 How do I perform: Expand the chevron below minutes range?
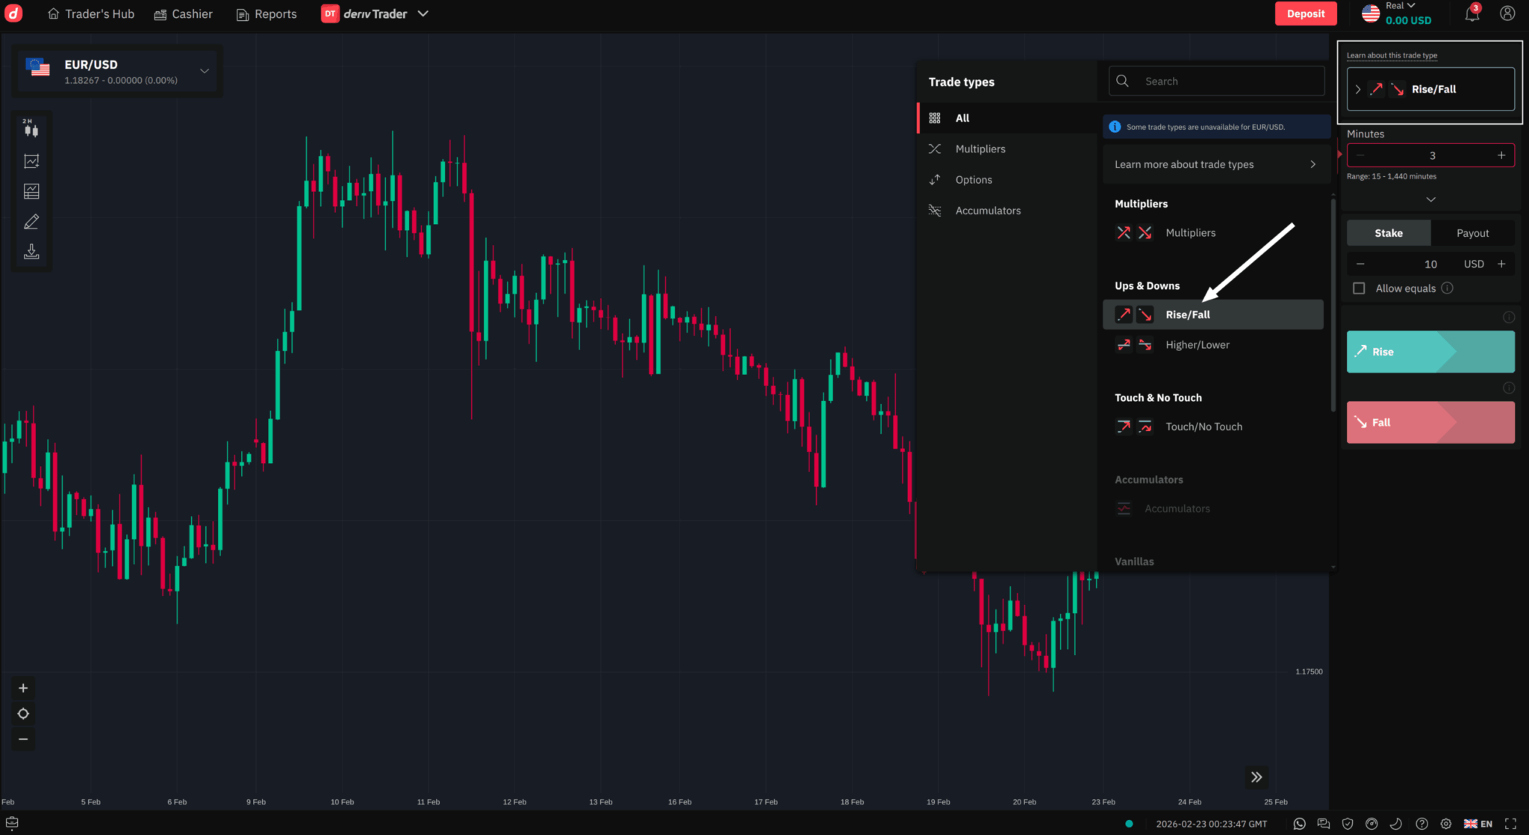coord(1430,199)
